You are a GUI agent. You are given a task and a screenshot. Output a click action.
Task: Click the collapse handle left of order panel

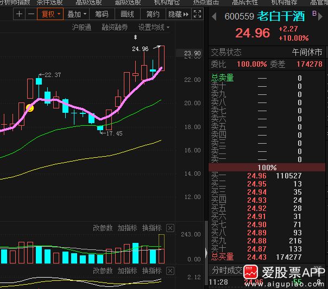(x=206, y=253)
